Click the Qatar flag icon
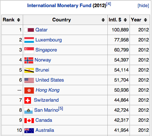The height and width of the screenshot is (136, 152). click(29, 30)
